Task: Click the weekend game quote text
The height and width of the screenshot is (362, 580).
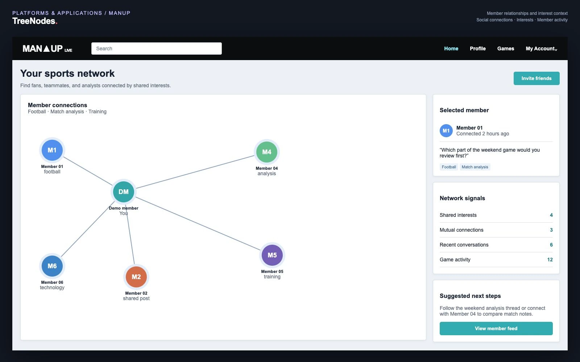Action: [x=490, y=153]
